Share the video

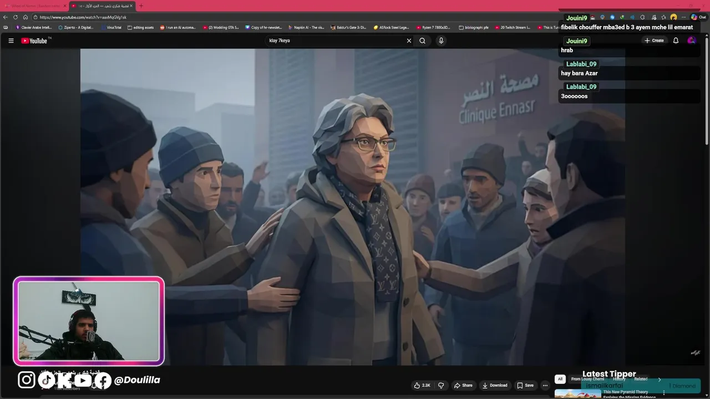463,385
